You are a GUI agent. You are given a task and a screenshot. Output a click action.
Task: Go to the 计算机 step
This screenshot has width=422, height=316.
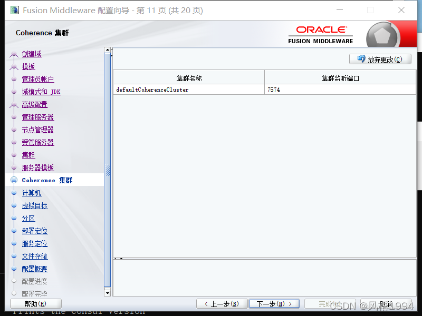(x=32, y=193)
